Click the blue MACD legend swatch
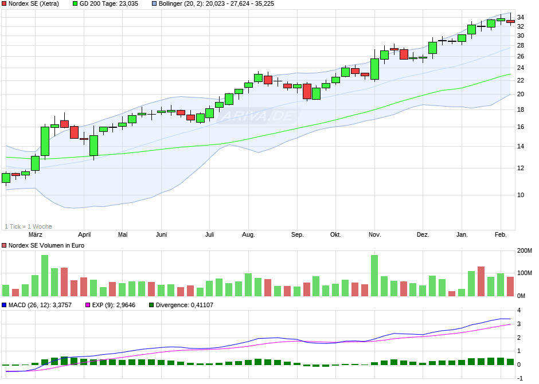The image size is (539, 384). [x=4, y=305]
